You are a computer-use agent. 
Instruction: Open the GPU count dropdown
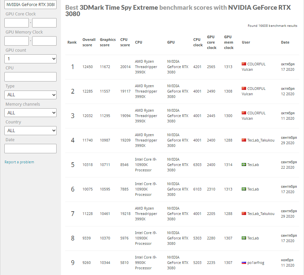[x=30, y=59]
